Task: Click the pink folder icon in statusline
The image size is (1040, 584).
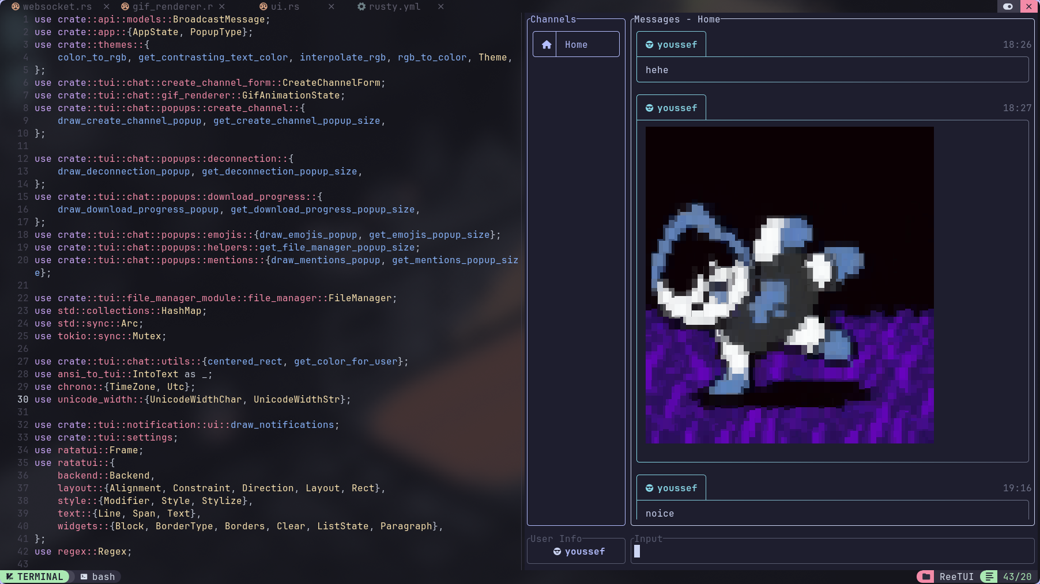Action: click(x=925, y=577)
